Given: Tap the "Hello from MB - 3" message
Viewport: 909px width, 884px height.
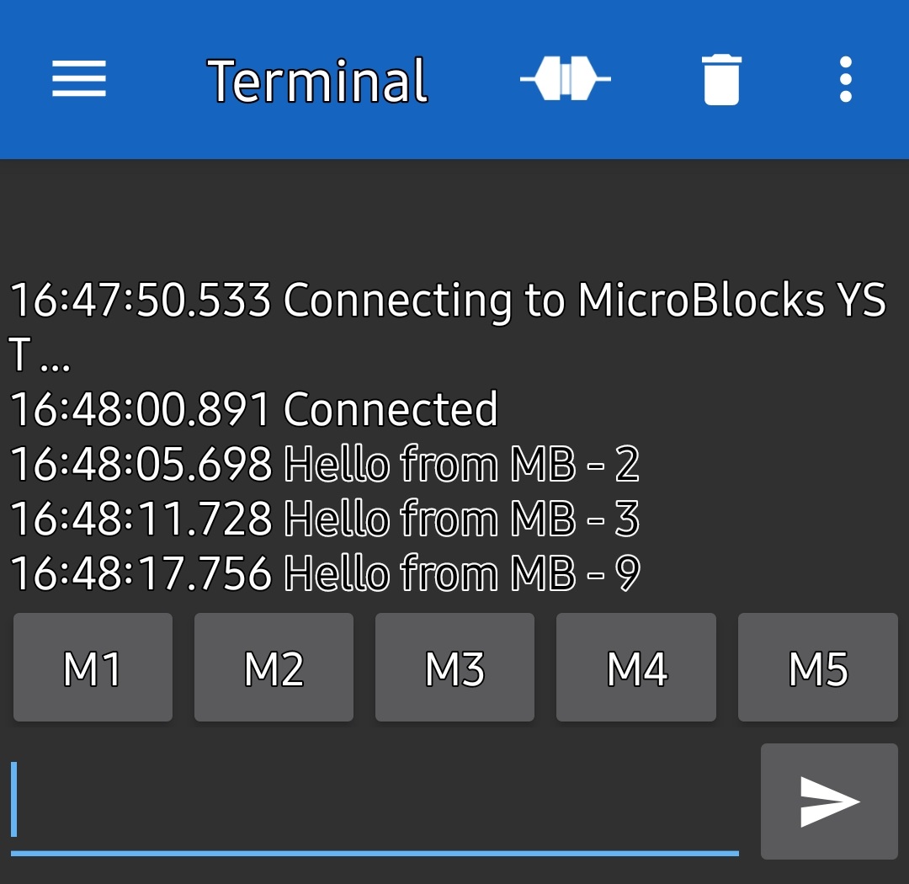Looking at the screenshot, I should 461,519.
